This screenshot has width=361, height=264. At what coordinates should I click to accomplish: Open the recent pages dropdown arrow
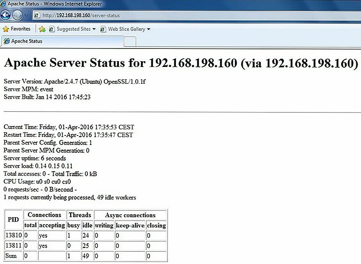[27, 15]
